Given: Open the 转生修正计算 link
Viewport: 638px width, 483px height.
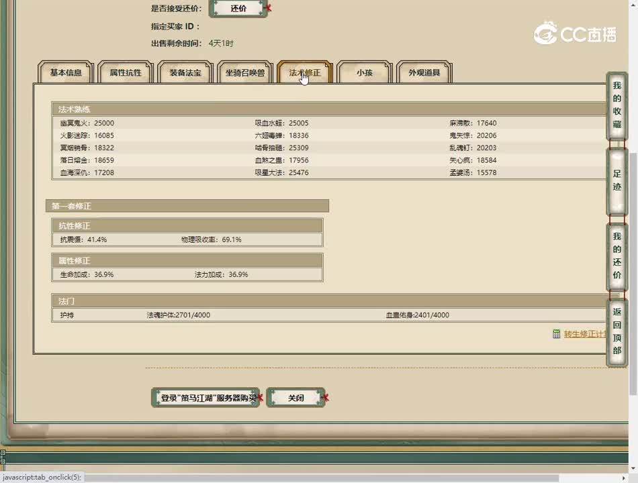Looking at the screenshot, I should coord(585,334).
